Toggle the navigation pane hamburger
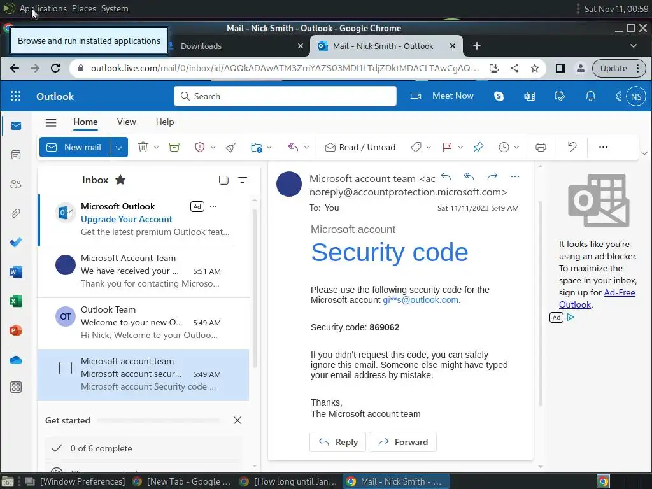 click(51, 122)
